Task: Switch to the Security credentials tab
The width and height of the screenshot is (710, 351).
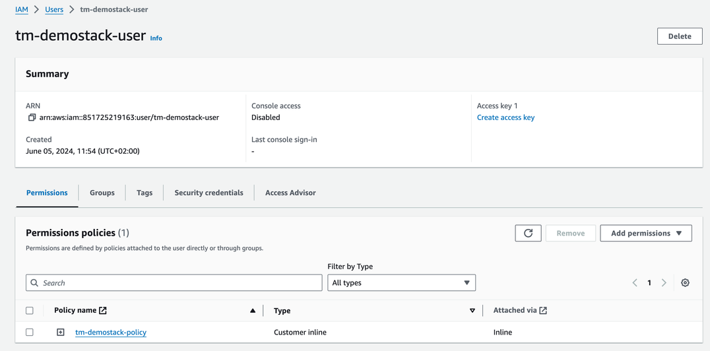Action: coord(209,193)
